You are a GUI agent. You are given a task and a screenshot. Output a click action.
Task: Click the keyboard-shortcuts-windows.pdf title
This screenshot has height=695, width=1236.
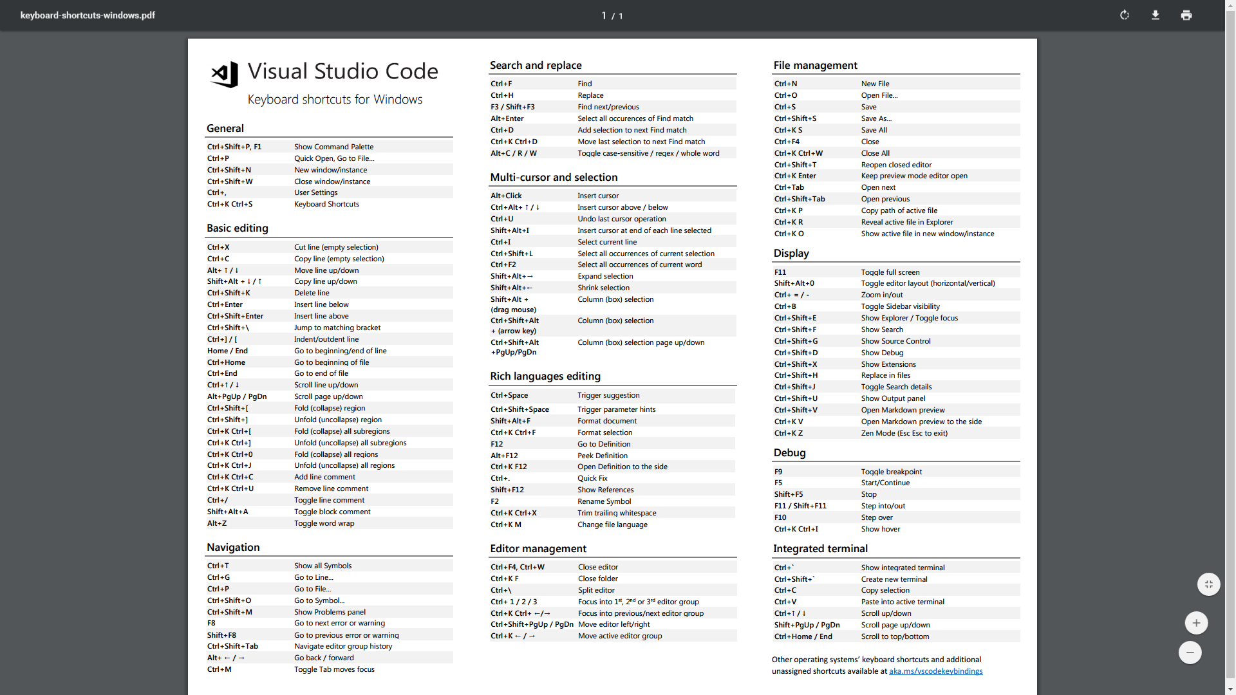click(x=88, y=15)
